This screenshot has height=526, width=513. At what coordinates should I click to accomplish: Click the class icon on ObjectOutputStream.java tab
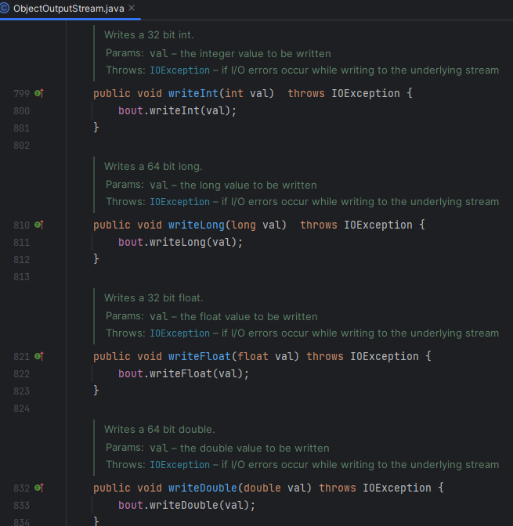(x=5, y=9)
